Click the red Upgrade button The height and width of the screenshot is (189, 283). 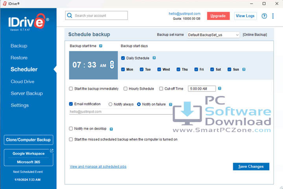point(218,16)
